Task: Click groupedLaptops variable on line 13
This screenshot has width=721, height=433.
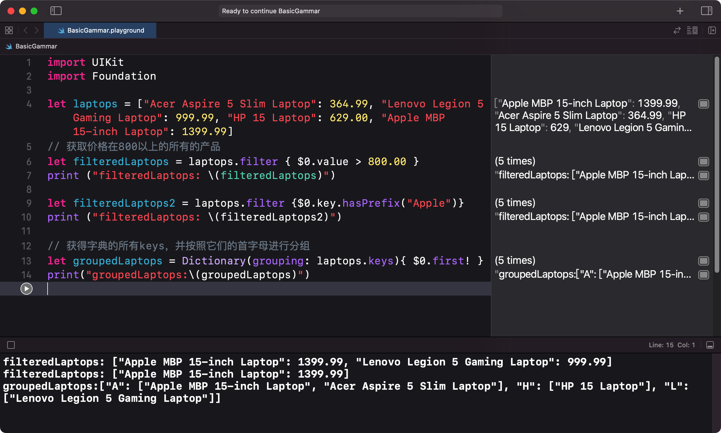Action: point(117,261)
